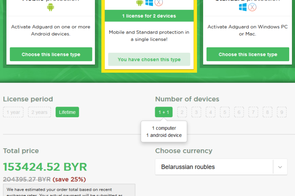The image size is (295, 196).
Task: Click the currency dropdown chevron arrow
Action: click(x=280, y=167)
